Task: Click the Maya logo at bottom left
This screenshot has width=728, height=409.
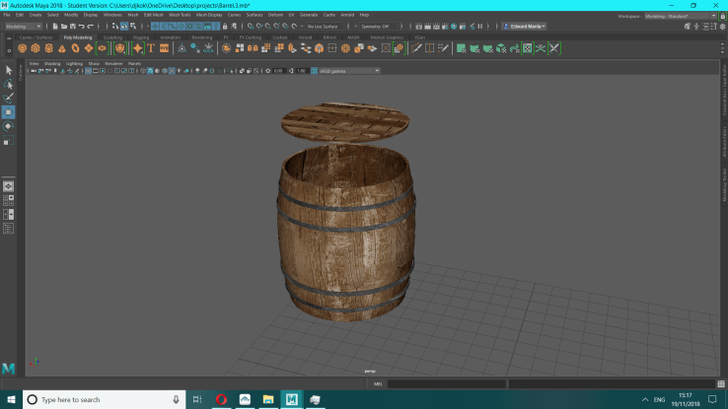Action: 9,368
